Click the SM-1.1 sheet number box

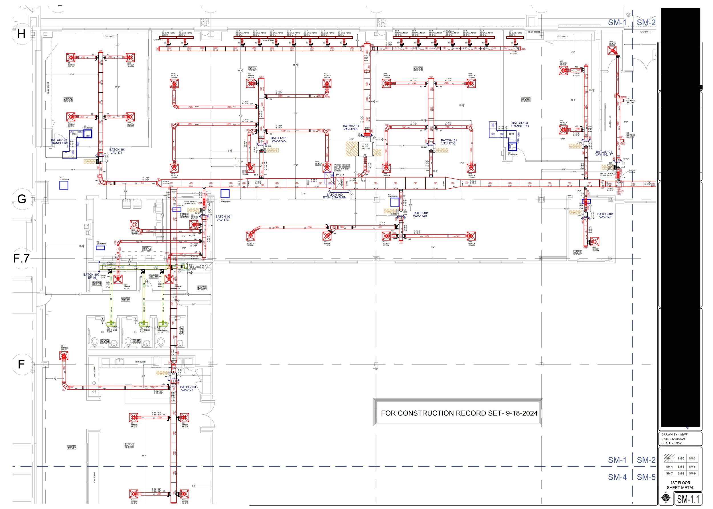(688, 499)
